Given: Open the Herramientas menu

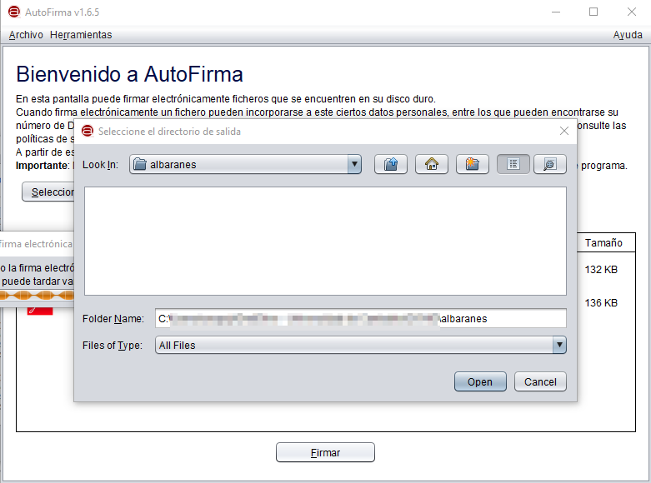Looking at the screenshot, I should tap(81, 34).
